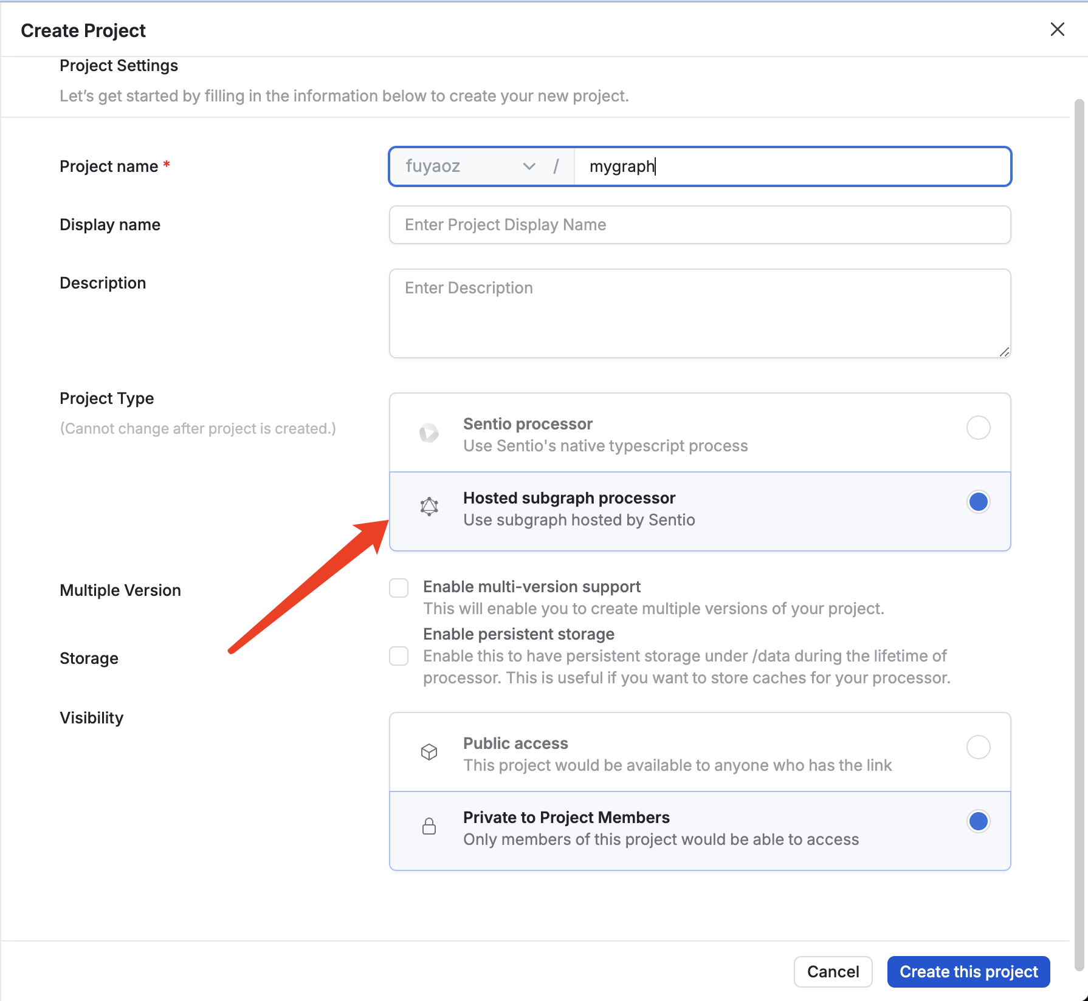Click the Description resize handle corner

[1004, 352]
